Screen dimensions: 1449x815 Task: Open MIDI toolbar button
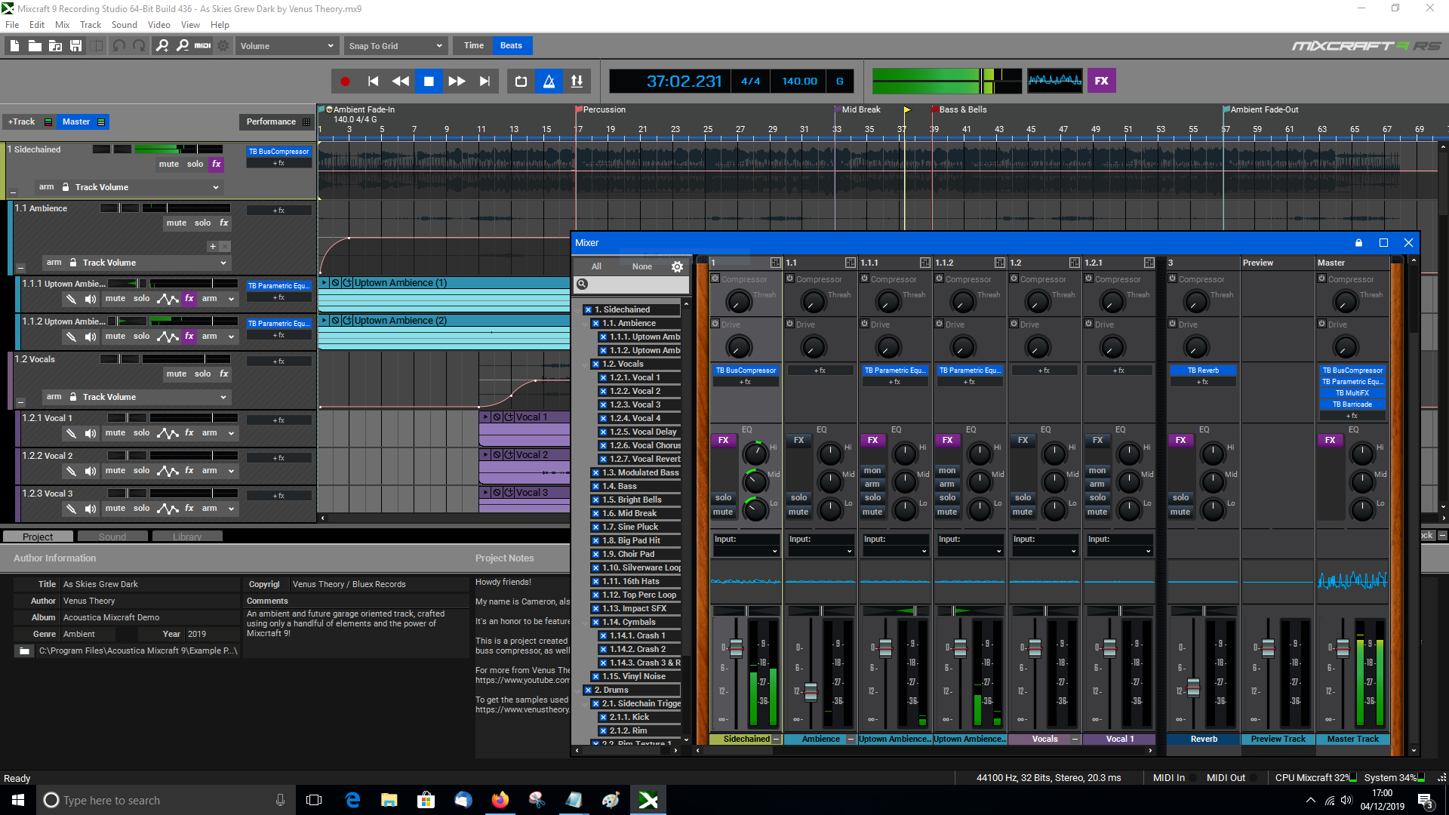pyautogui.click(x=203, y=46)
